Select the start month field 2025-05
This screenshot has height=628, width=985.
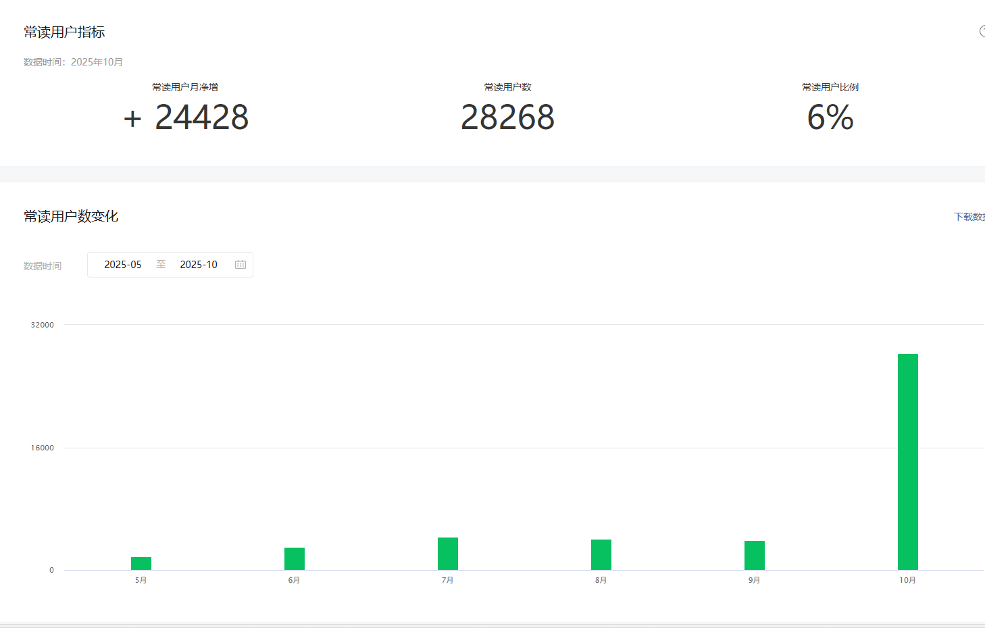(123, 265)
